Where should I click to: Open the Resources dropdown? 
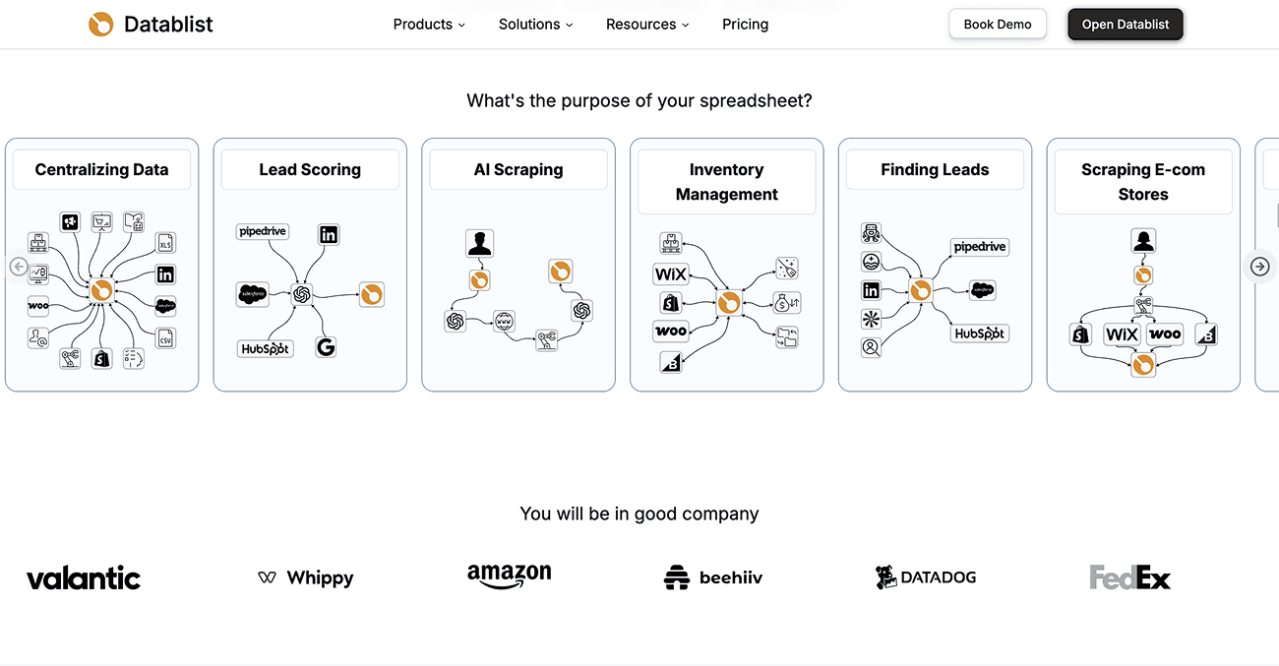pos(645,24)
